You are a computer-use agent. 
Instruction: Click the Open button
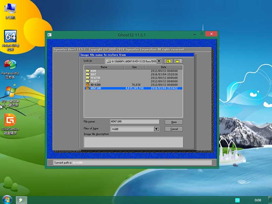point(174,122)
